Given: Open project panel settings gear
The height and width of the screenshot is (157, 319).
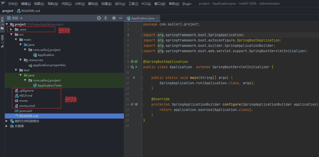Looking at the screenshot, I should [x=114, y=18].
